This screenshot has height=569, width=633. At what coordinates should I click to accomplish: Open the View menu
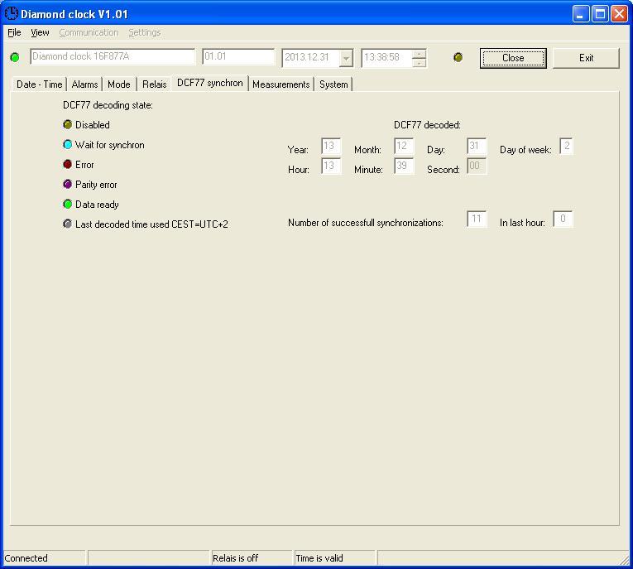pos(40,32)
